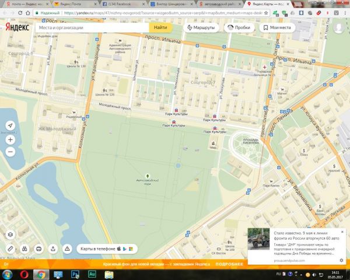Click Городская больница № 21 marker

(264, 67)
